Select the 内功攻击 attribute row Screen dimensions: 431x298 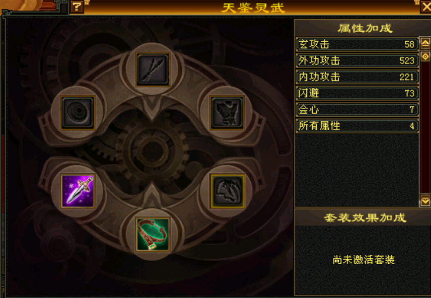coord(357,77)
